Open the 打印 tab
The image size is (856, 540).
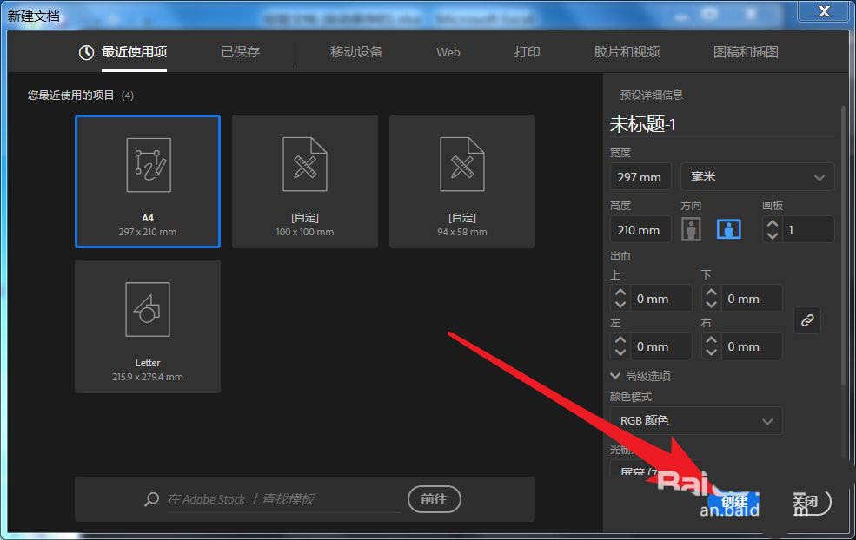pyautogui.click(x=527, y=52)
